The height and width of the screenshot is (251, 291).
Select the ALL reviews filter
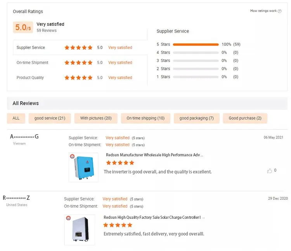(16, 118)
